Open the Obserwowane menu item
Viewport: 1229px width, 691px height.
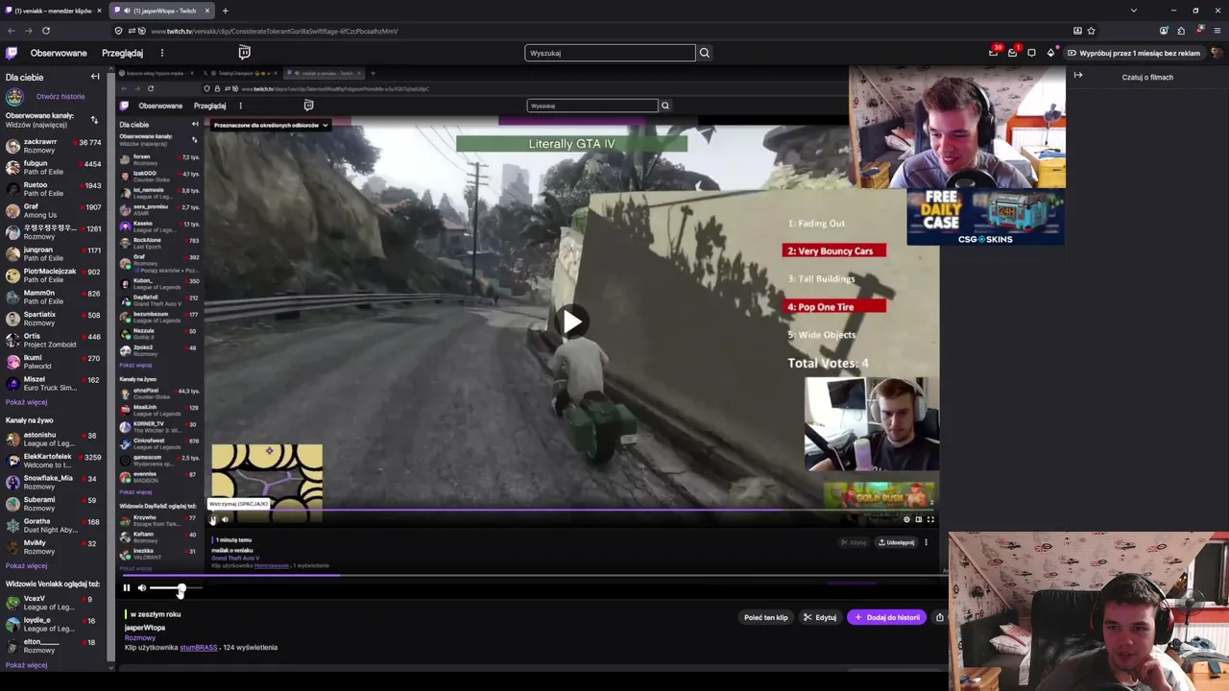[x=59, y=53]
